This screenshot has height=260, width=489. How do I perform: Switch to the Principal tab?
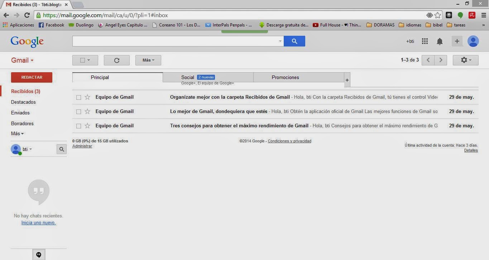pyautogui.click(x=118, y=77)
